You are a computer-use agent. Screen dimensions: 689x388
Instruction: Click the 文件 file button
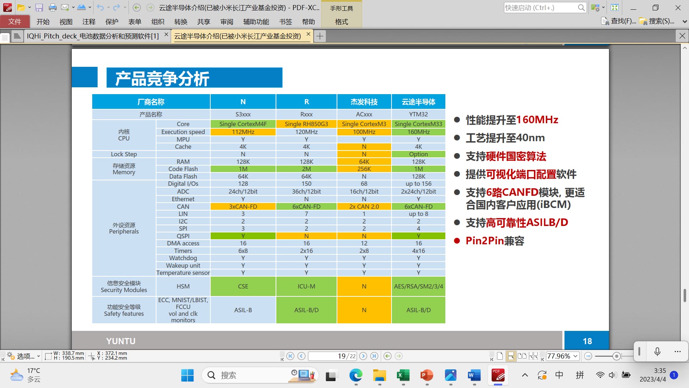click(x=15, y=22)
